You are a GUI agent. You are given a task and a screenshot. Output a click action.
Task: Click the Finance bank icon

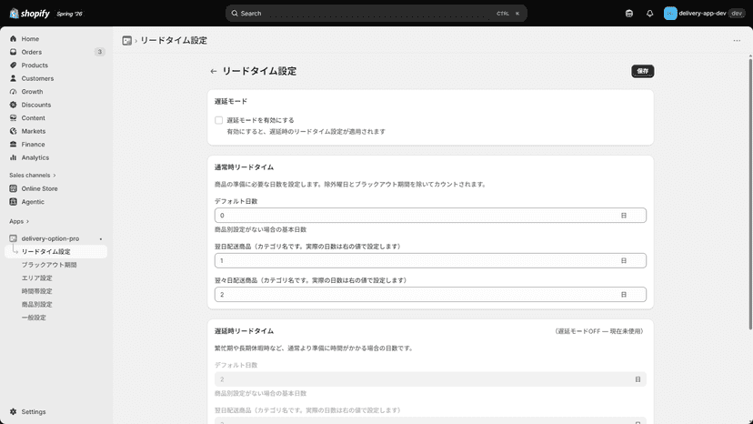(13, 145)
